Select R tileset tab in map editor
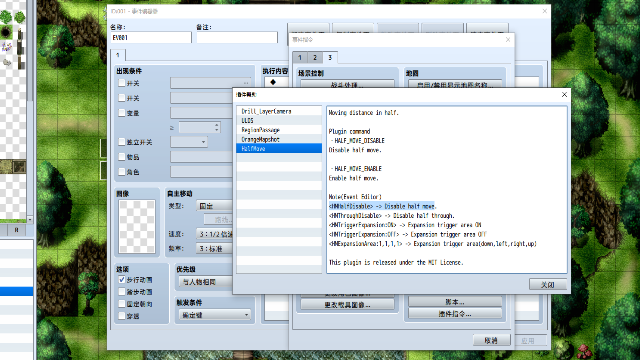 pyautogui.click(x=17, y=230)
